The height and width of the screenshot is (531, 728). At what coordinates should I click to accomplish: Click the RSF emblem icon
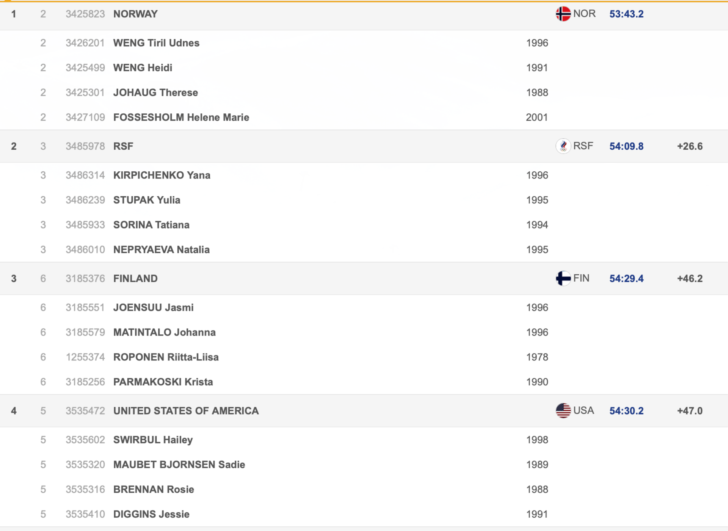tap(563, 146)
